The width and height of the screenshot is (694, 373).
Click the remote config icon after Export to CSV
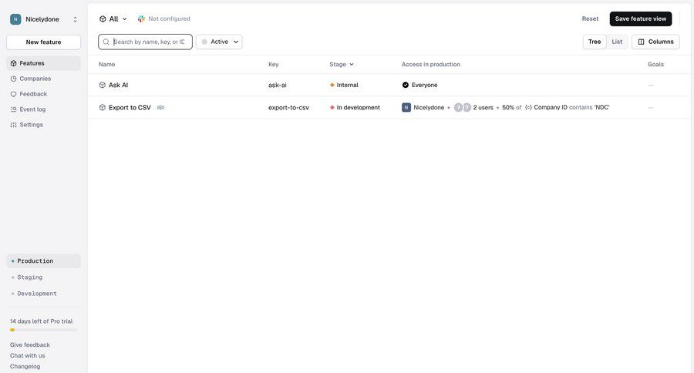[160, 108]
